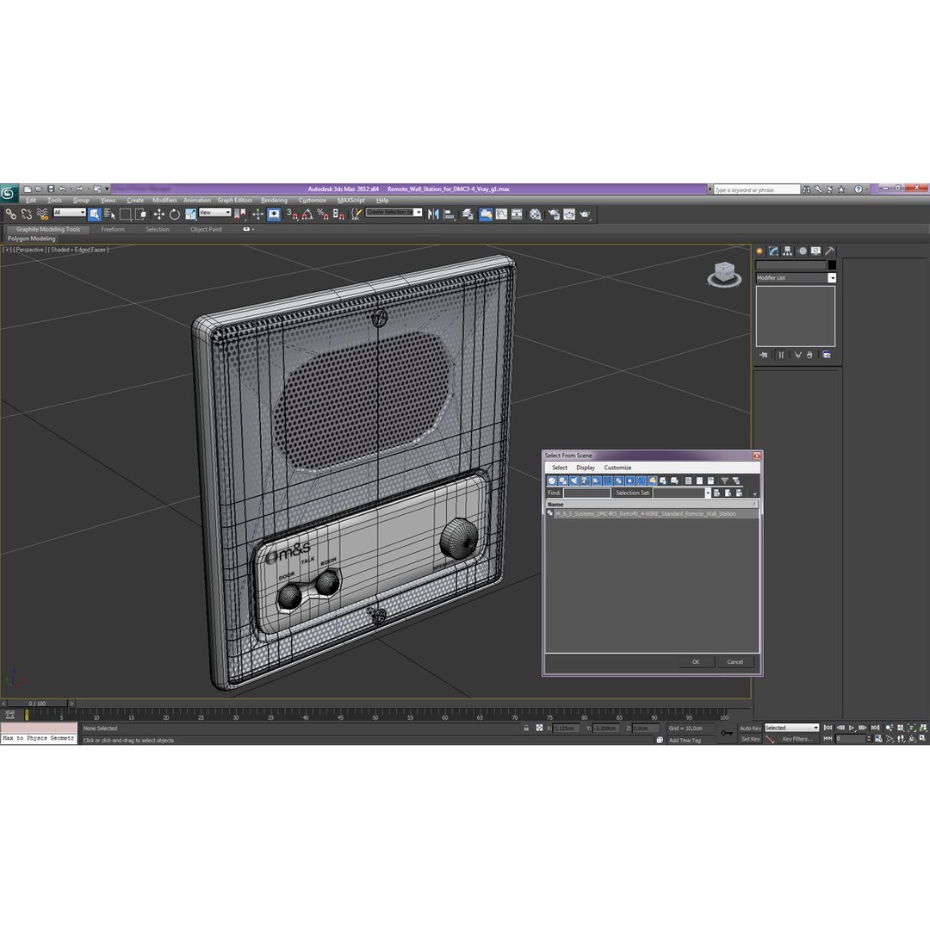
Task: Toggle the 3D Snaps button
Action: pyautogui.click(x=292, y=214)
